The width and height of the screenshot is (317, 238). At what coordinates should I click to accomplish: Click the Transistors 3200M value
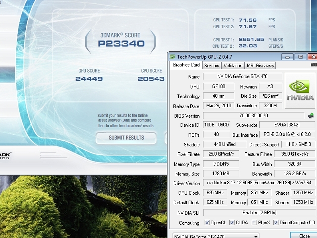point(270,106)
